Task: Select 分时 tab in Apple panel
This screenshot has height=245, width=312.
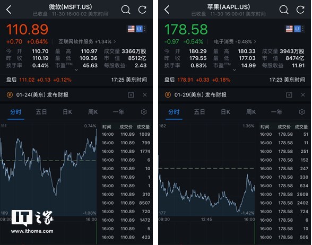Action: pos(174,112)
